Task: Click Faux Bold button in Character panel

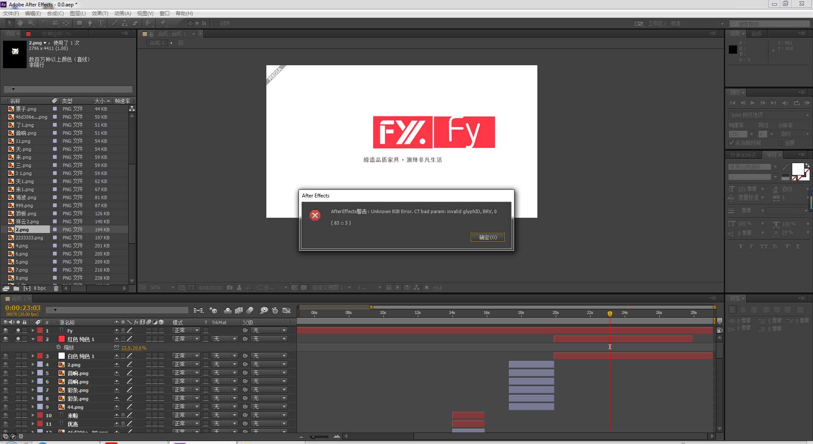Action: (x=741, y=247)
